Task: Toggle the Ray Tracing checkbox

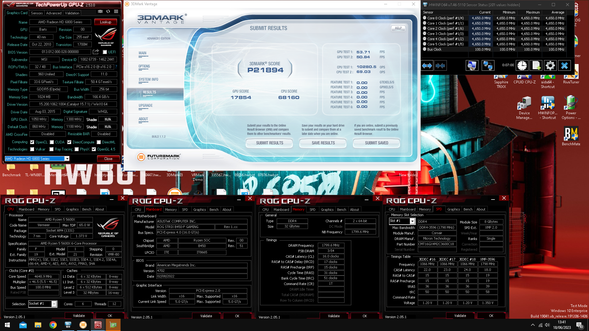Action: click(52, 149)
